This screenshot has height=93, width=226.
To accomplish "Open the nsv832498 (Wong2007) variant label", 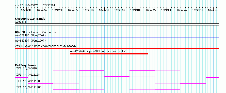I will [30, 35].
